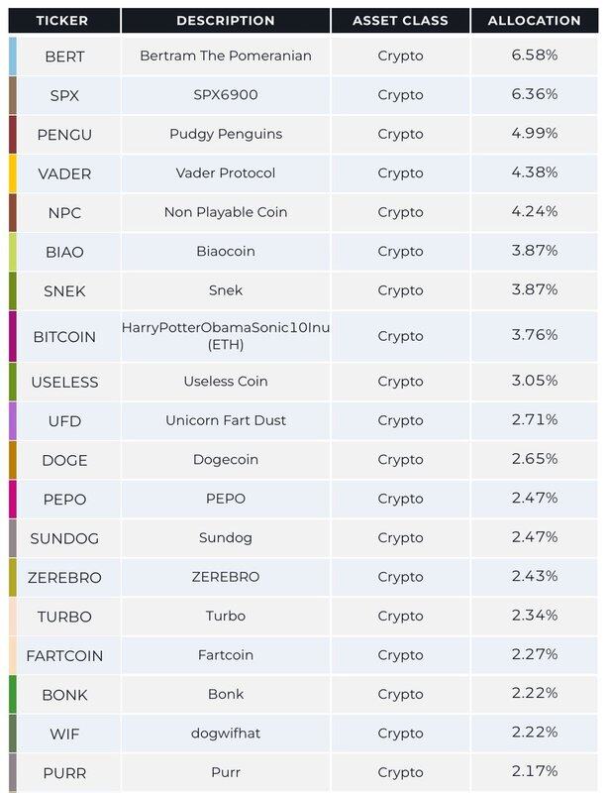Select the PURR allocation value 2.17%
The image size is (607, 793).
click(535, 771)
